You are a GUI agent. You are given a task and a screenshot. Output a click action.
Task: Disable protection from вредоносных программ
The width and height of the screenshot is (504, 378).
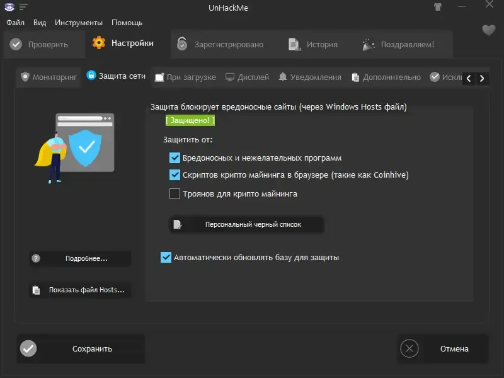tap(175, 158)
